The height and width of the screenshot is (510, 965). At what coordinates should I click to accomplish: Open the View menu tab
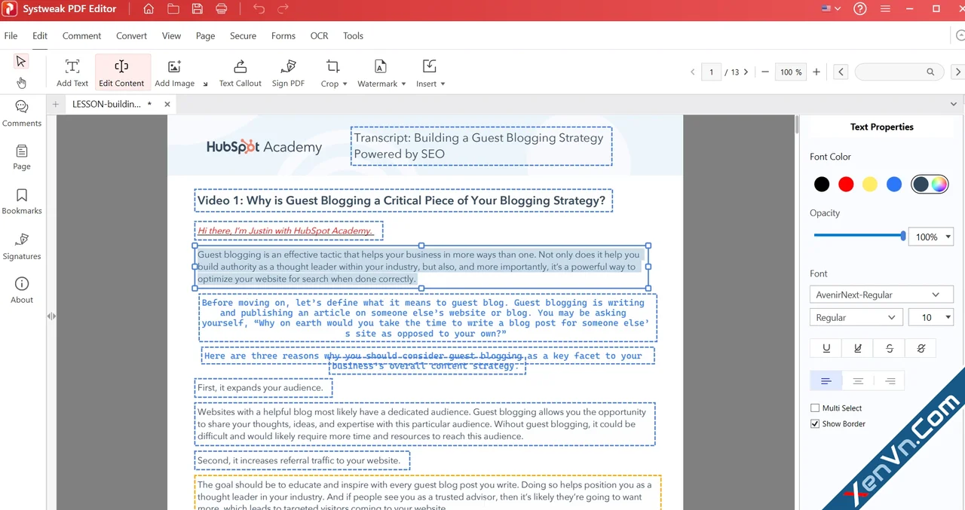pyautogui.click(x=171, y=35)
